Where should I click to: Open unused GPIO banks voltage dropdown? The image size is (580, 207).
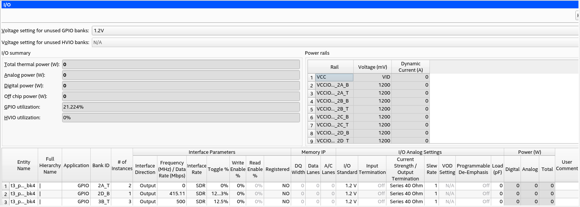pos(335,31)
